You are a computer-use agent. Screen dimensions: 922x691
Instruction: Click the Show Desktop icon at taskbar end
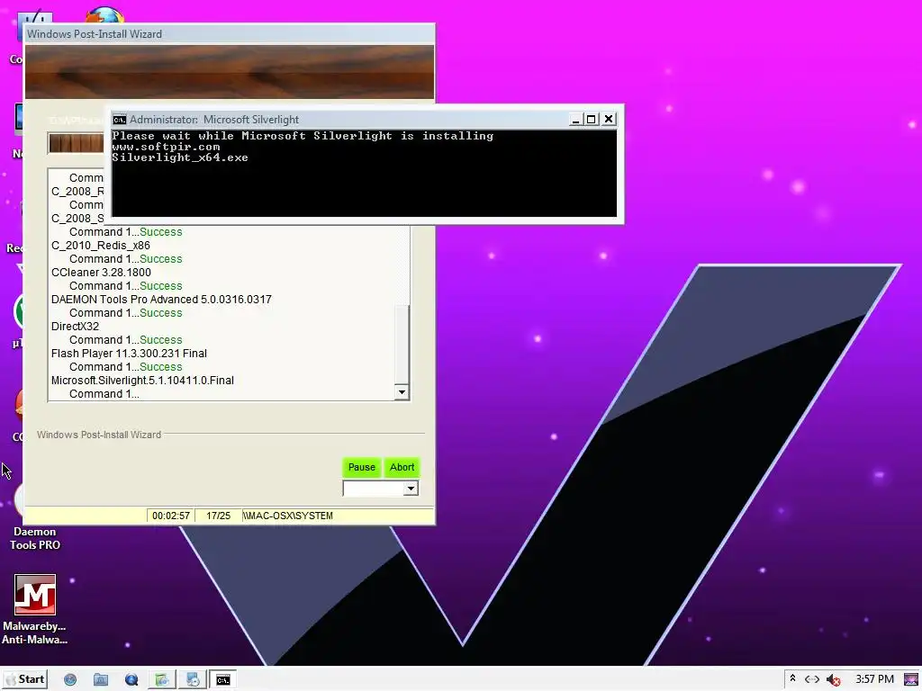click(911, 680)
